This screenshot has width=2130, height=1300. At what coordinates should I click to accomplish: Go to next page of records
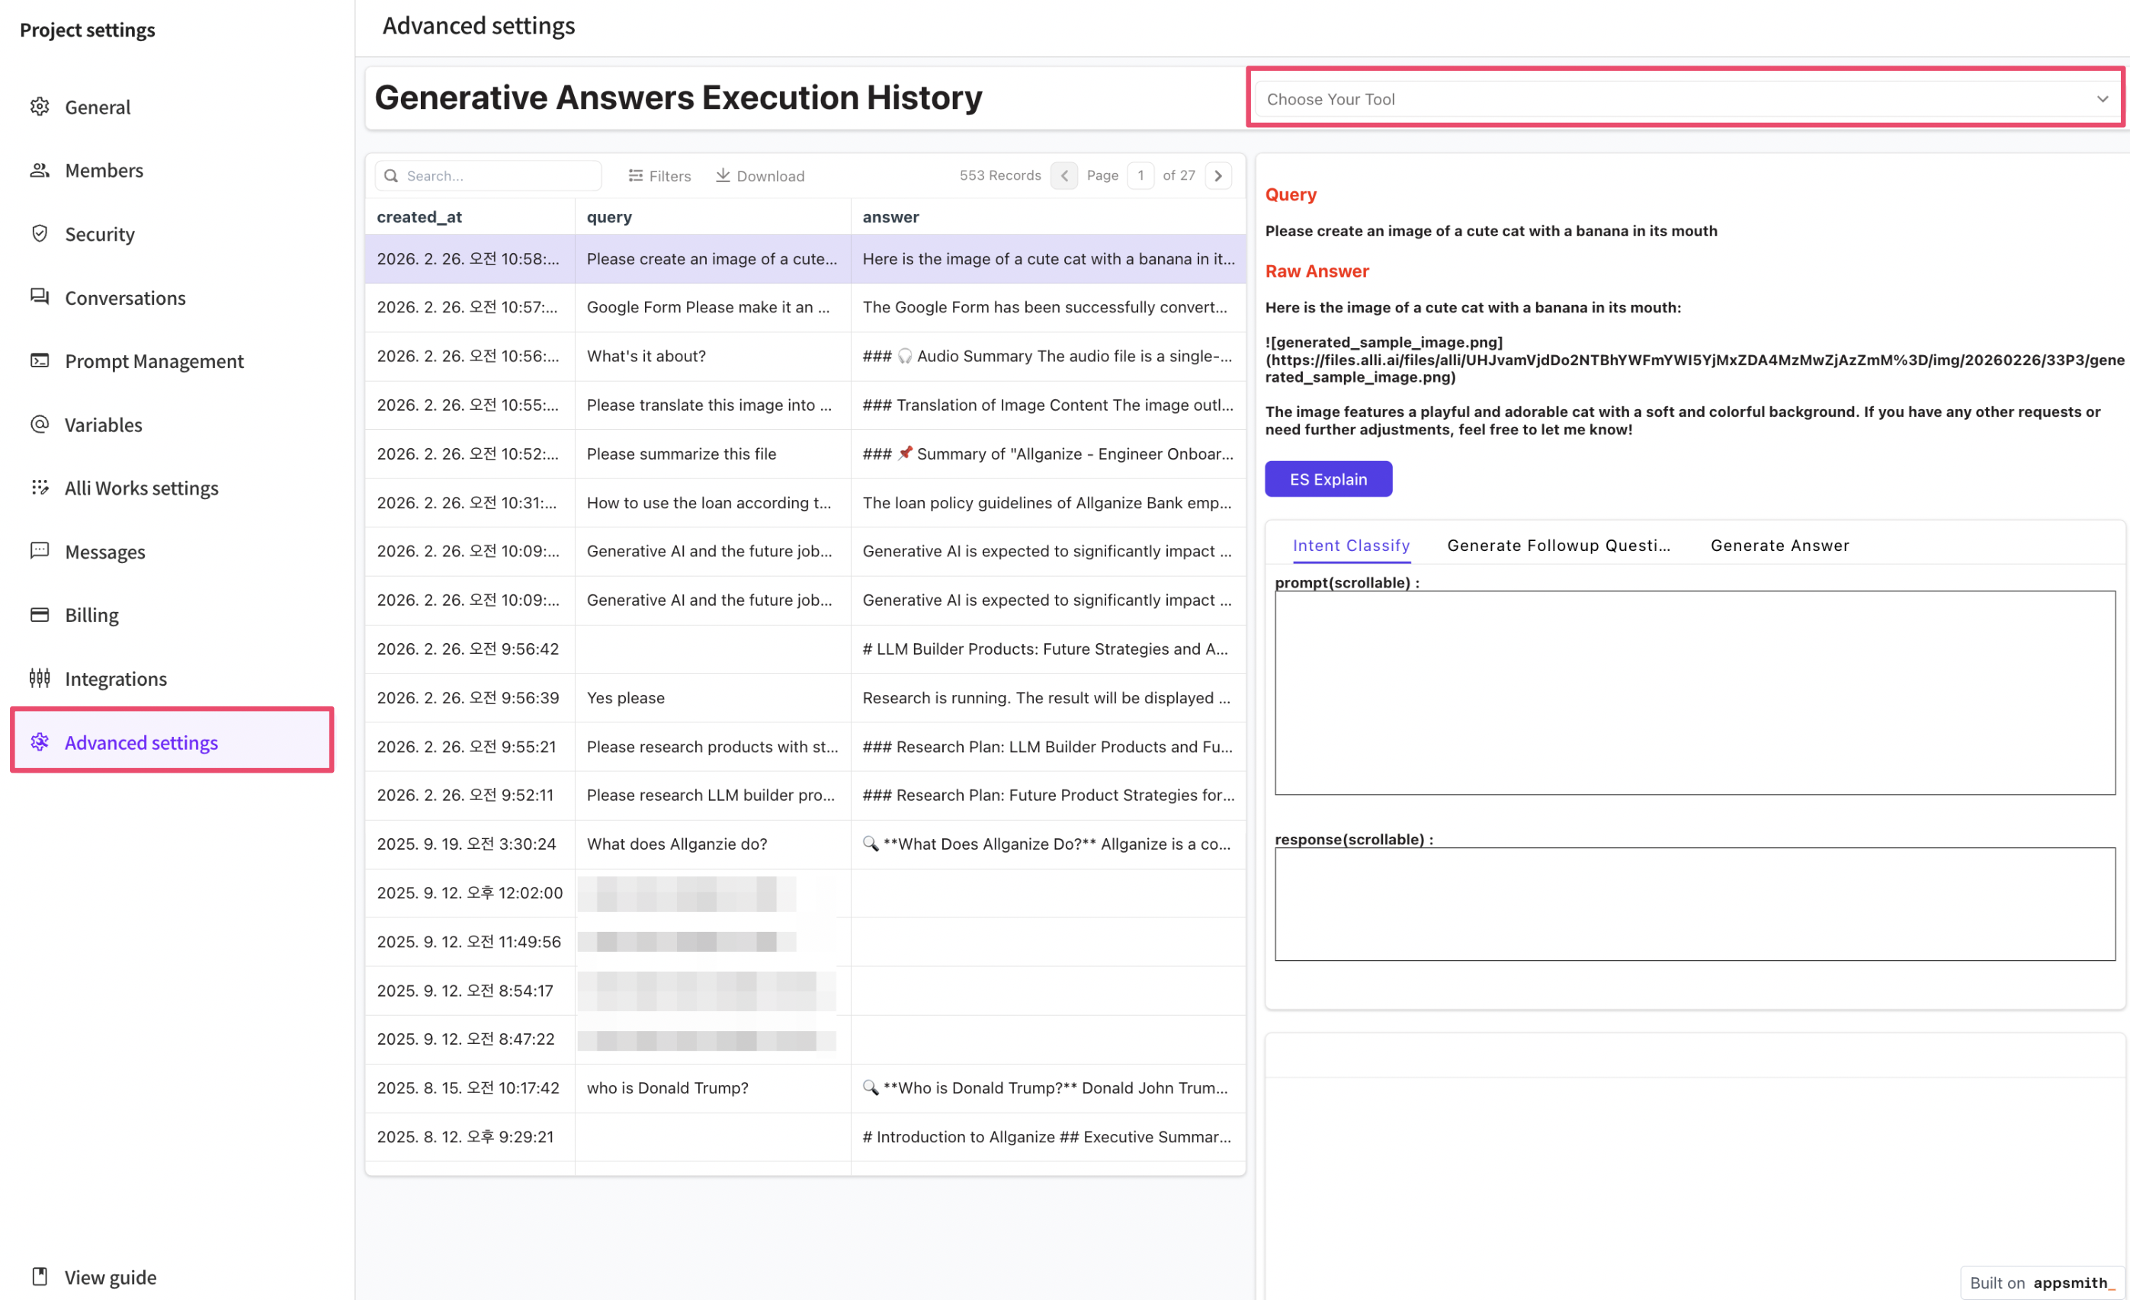pyautogui.click(x=1218, y=175)
